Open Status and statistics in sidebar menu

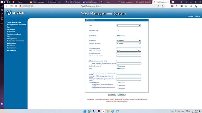14,22
